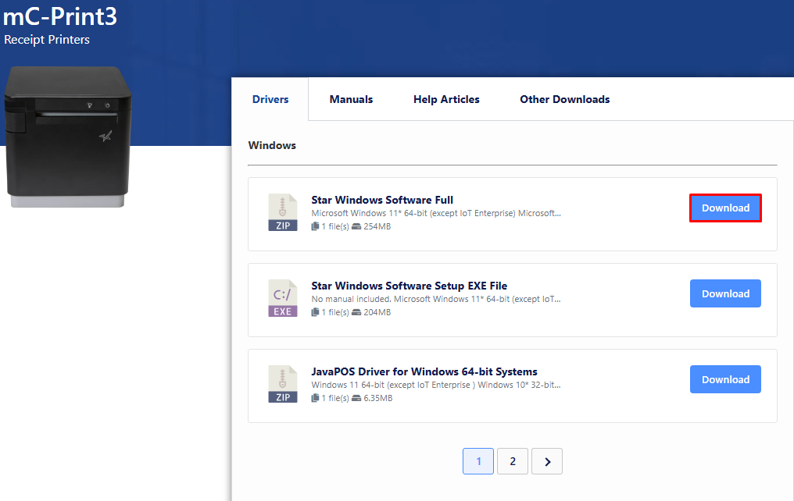Click the disk size icon next to 204MB
Screen dimensions: 794x501
point(356,313)
